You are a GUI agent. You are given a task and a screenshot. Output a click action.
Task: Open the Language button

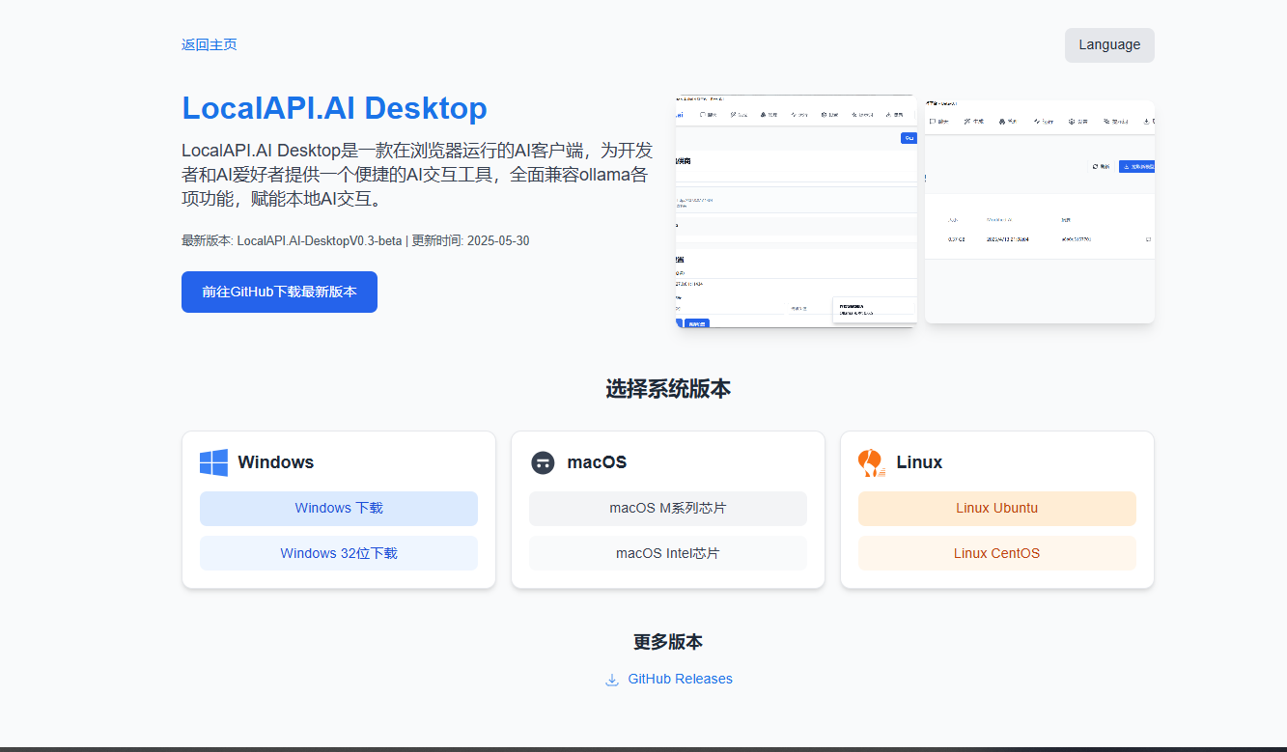[1109, 45]
